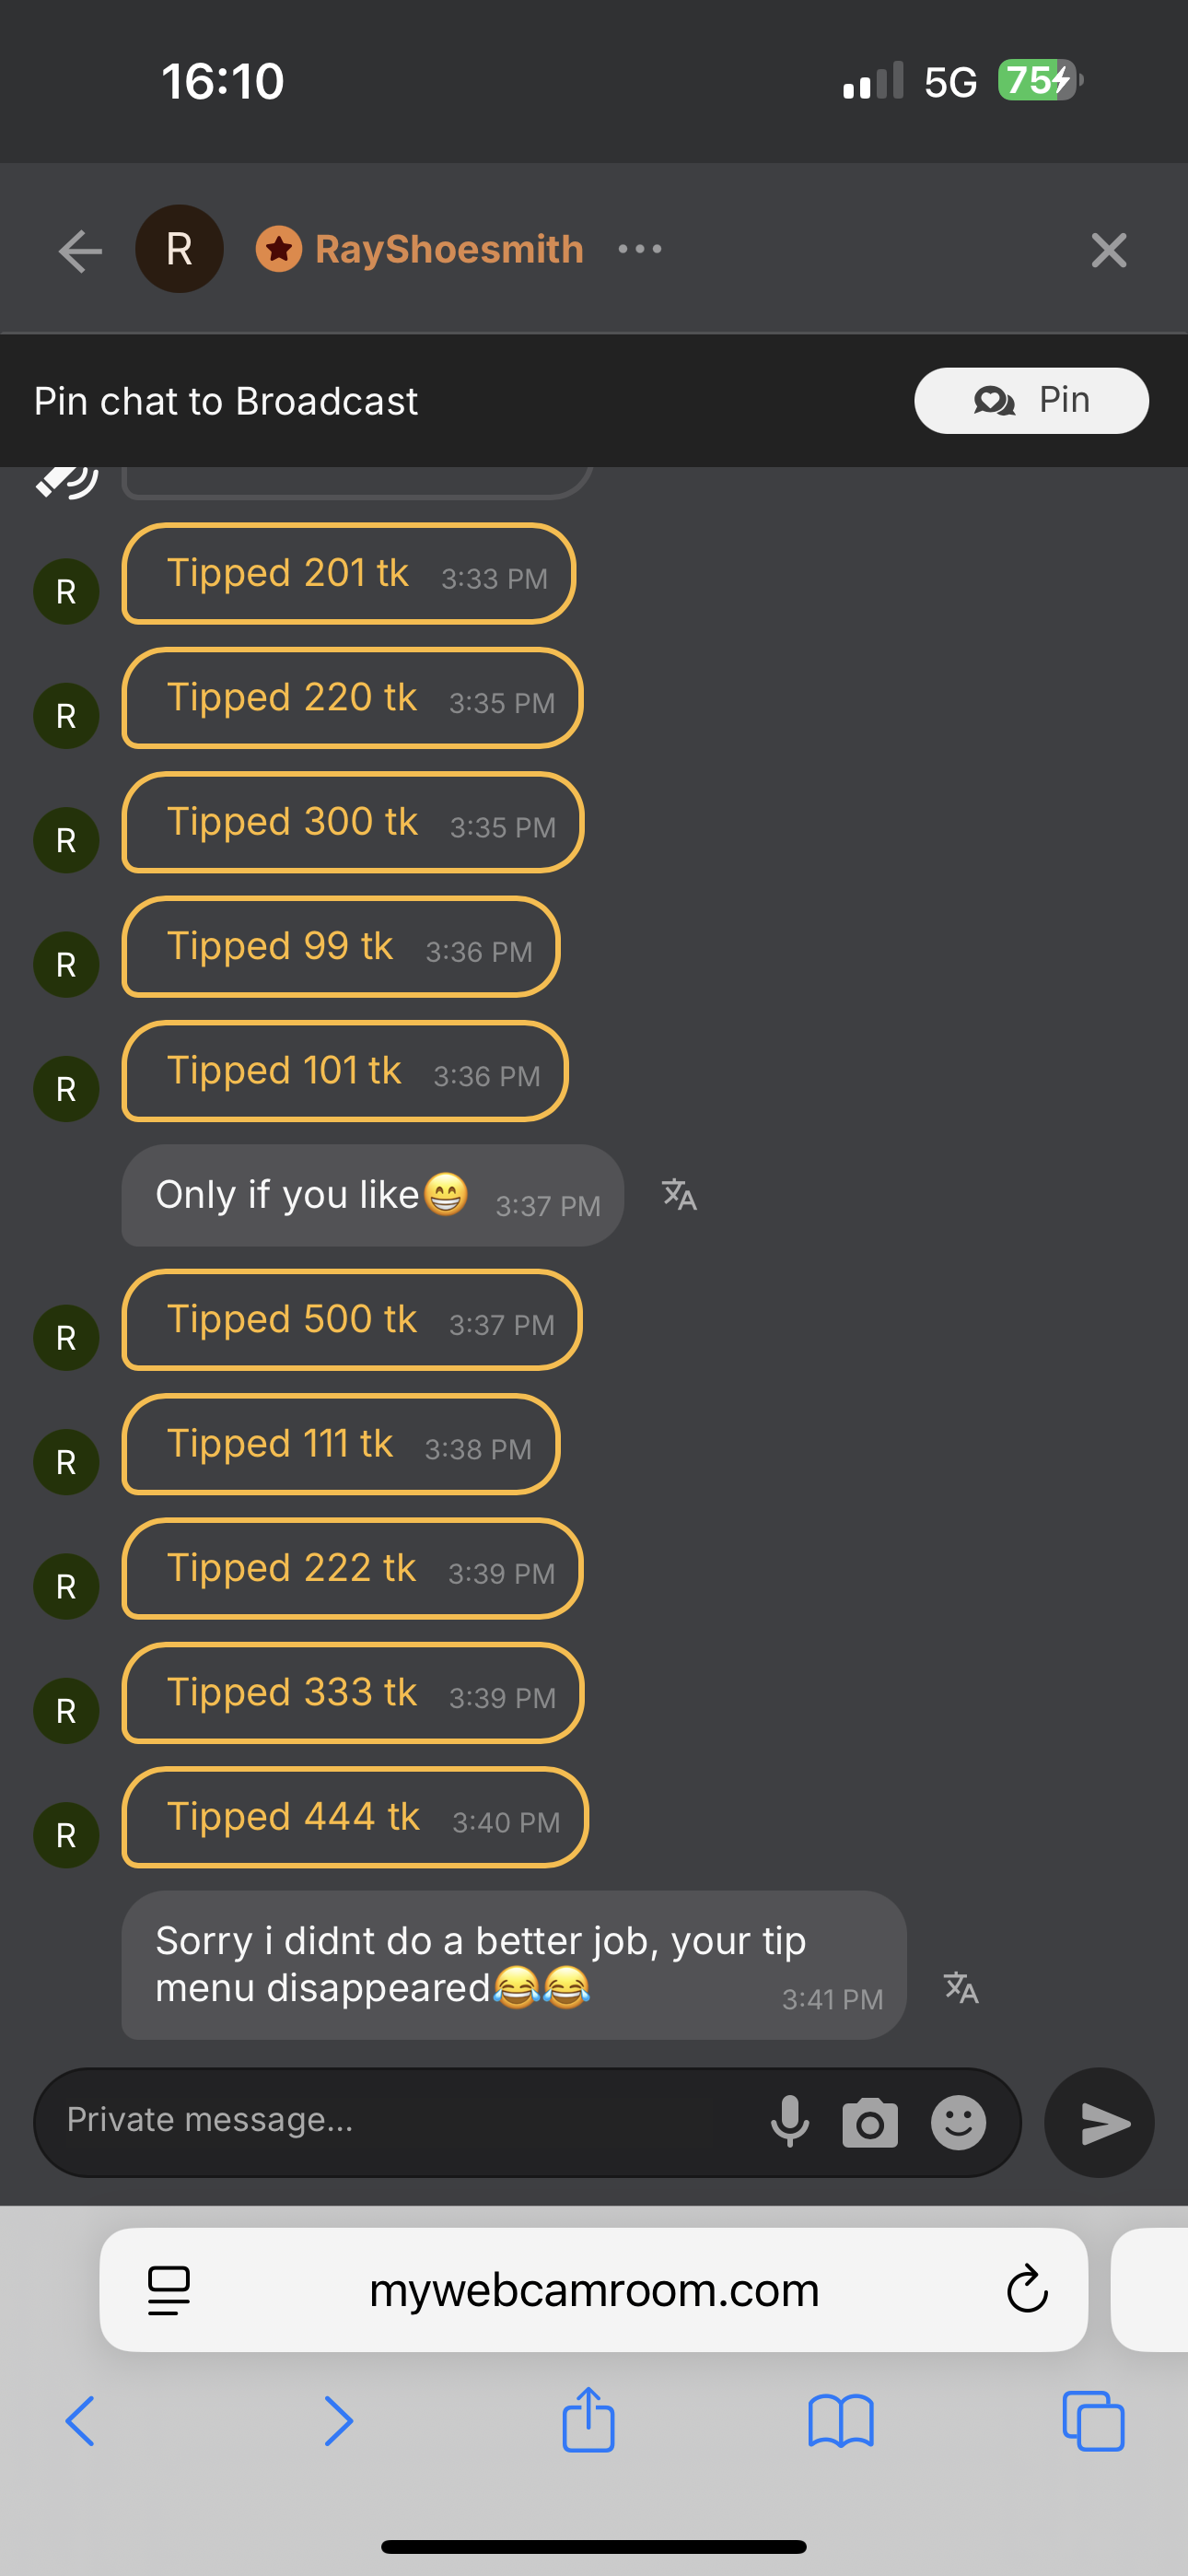Open RayShoesmith username profile link
Image resolution: width=1188 pixels, height=2576 pixels.
pyautogui.click(x=449, y=249)
